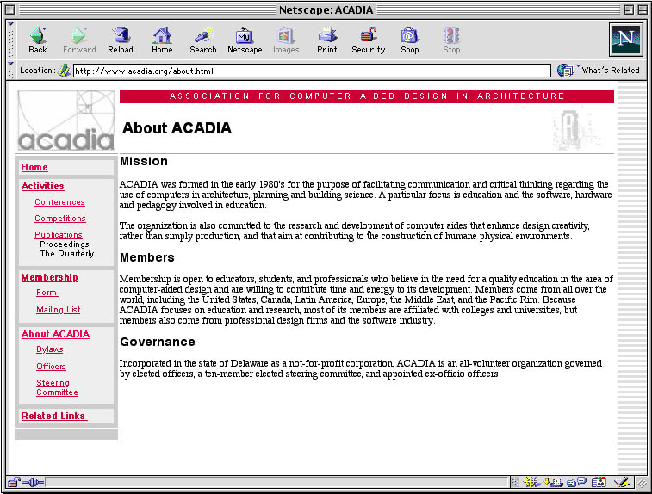Open the Steering Committee link
Image resolution: width=652 pixels, height=494 pixels.
tap(57, 387)
